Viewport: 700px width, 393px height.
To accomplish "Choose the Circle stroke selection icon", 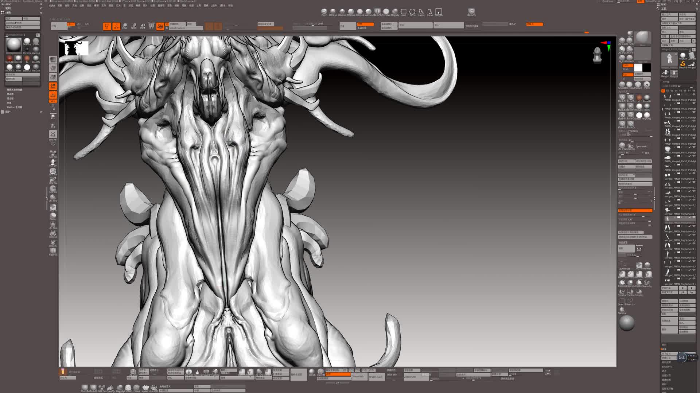I will (412, 12).
